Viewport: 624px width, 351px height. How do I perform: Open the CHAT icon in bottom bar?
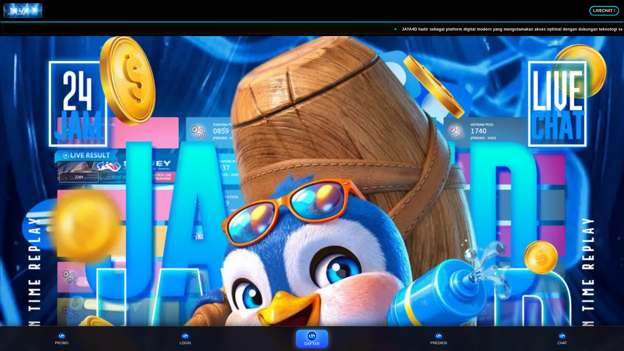click(x=562, y=336)
